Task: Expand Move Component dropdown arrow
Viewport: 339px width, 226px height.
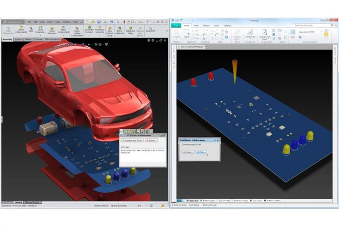Action: pos(63,35)
